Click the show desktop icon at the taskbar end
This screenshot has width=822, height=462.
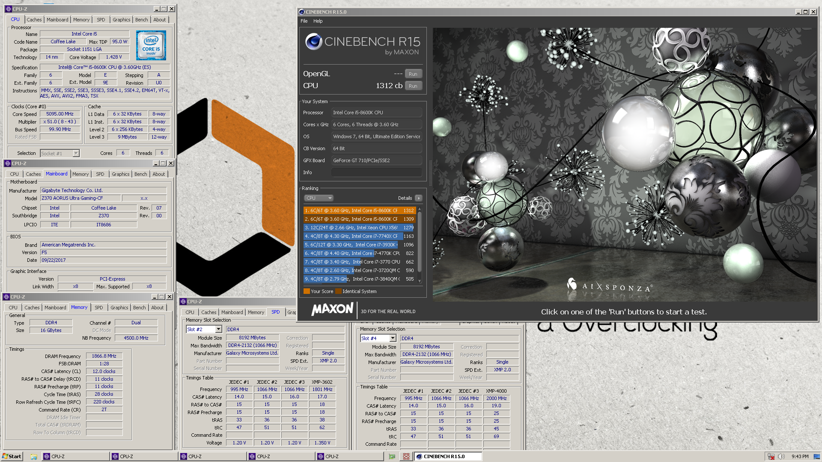(x=816, y=456)
